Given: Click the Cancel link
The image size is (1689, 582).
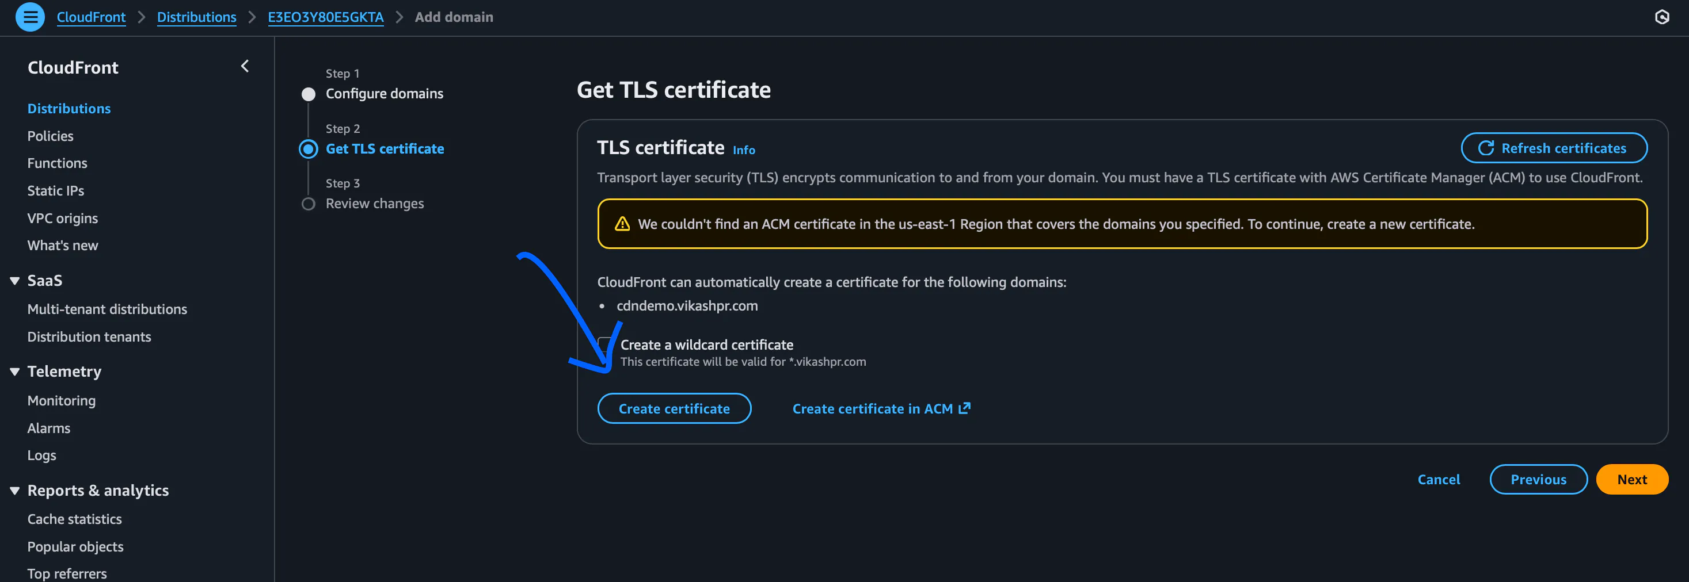Looking at the screenshot, I should 1439,478.
